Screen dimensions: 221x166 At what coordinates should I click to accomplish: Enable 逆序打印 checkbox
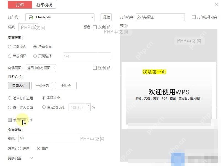pos(95,68)
